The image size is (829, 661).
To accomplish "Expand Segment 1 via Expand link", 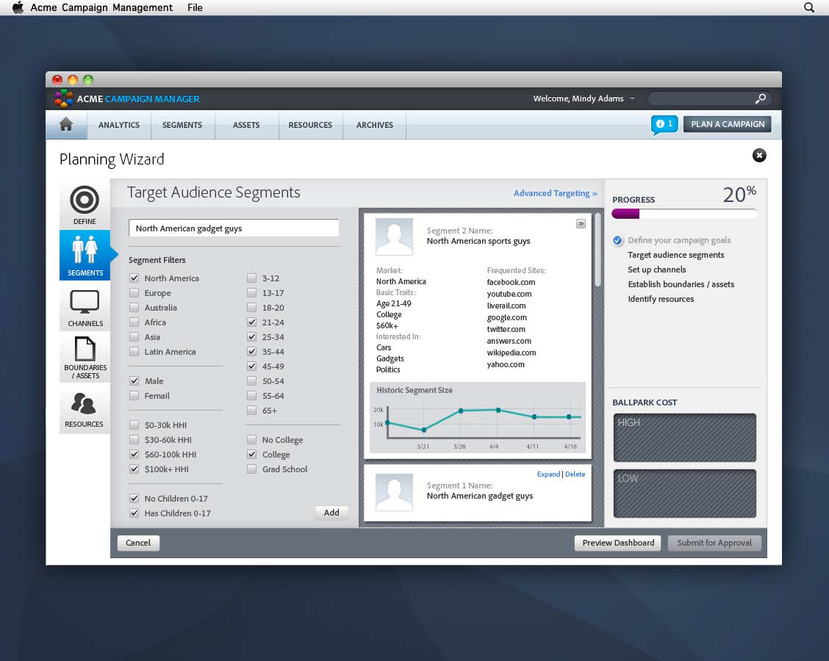I will (x=548, y=474).
